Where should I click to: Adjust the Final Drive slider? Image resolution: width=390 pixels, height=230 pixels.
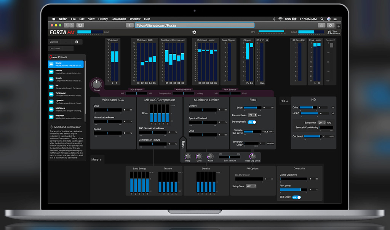point(253,108)
